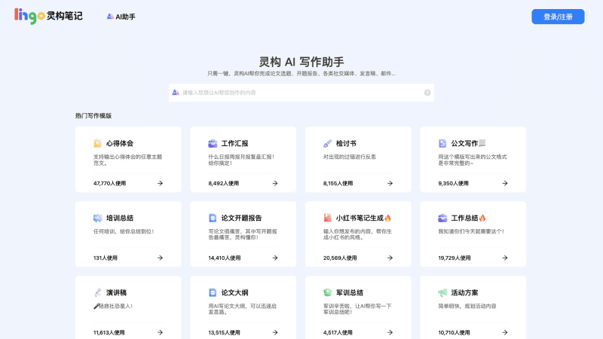This screenshot has height=339, width=603.
Task: Click arrow on 演讲稿 card
Action: click(160, 332)
